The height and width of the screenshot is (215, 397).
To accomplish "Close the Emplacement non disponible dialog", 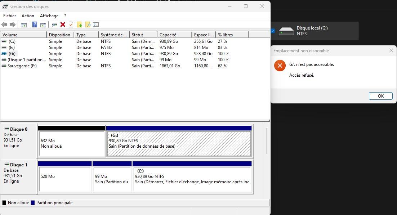I will pyautogui.click(x=391, y=51).
